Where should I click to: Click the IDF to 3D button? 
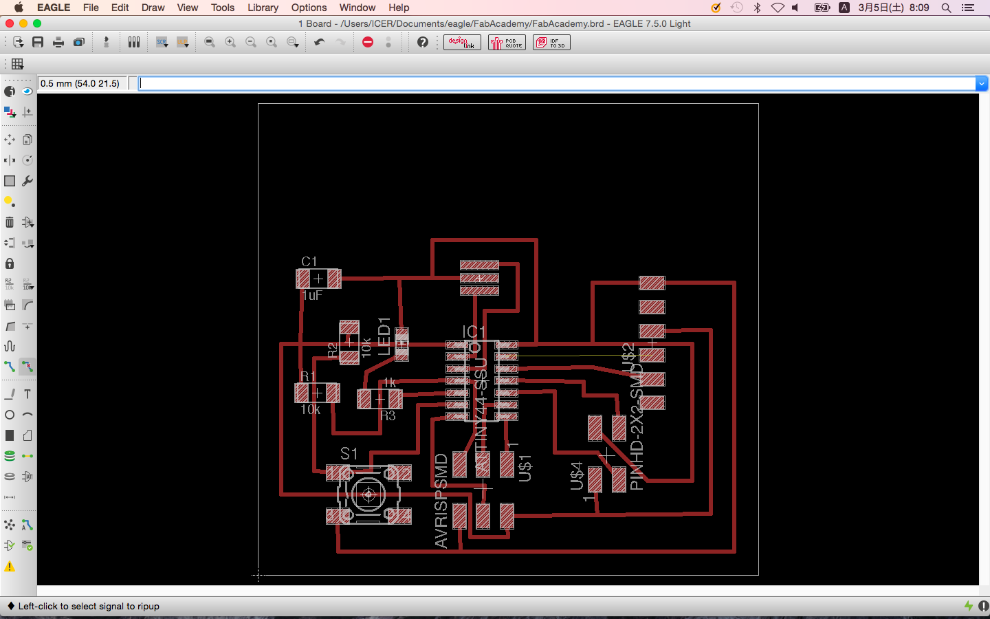(551, 42)
